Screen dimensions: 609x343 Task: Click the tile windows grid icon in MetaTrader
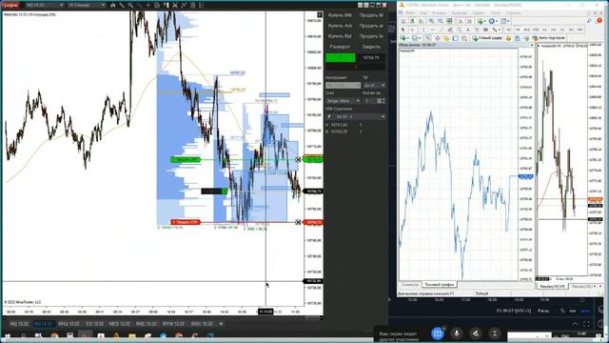(449, 21)
